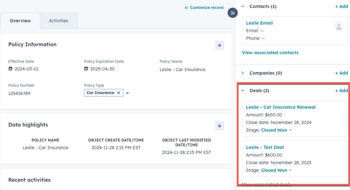
Task: Click Policy Expiration Date calendar icon
Action: 86,69
